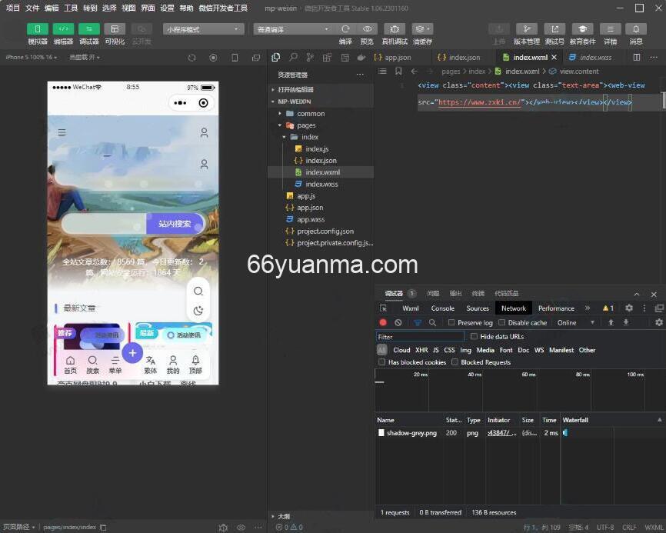Enable the Preserve log checkbox
The width and height of the screenshot is (666, 533).
(451, 323)
